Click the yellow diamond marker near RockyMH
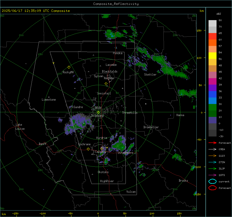Image resolution: width=232 pixels, height=217 pixels. (x=69, y=67)
